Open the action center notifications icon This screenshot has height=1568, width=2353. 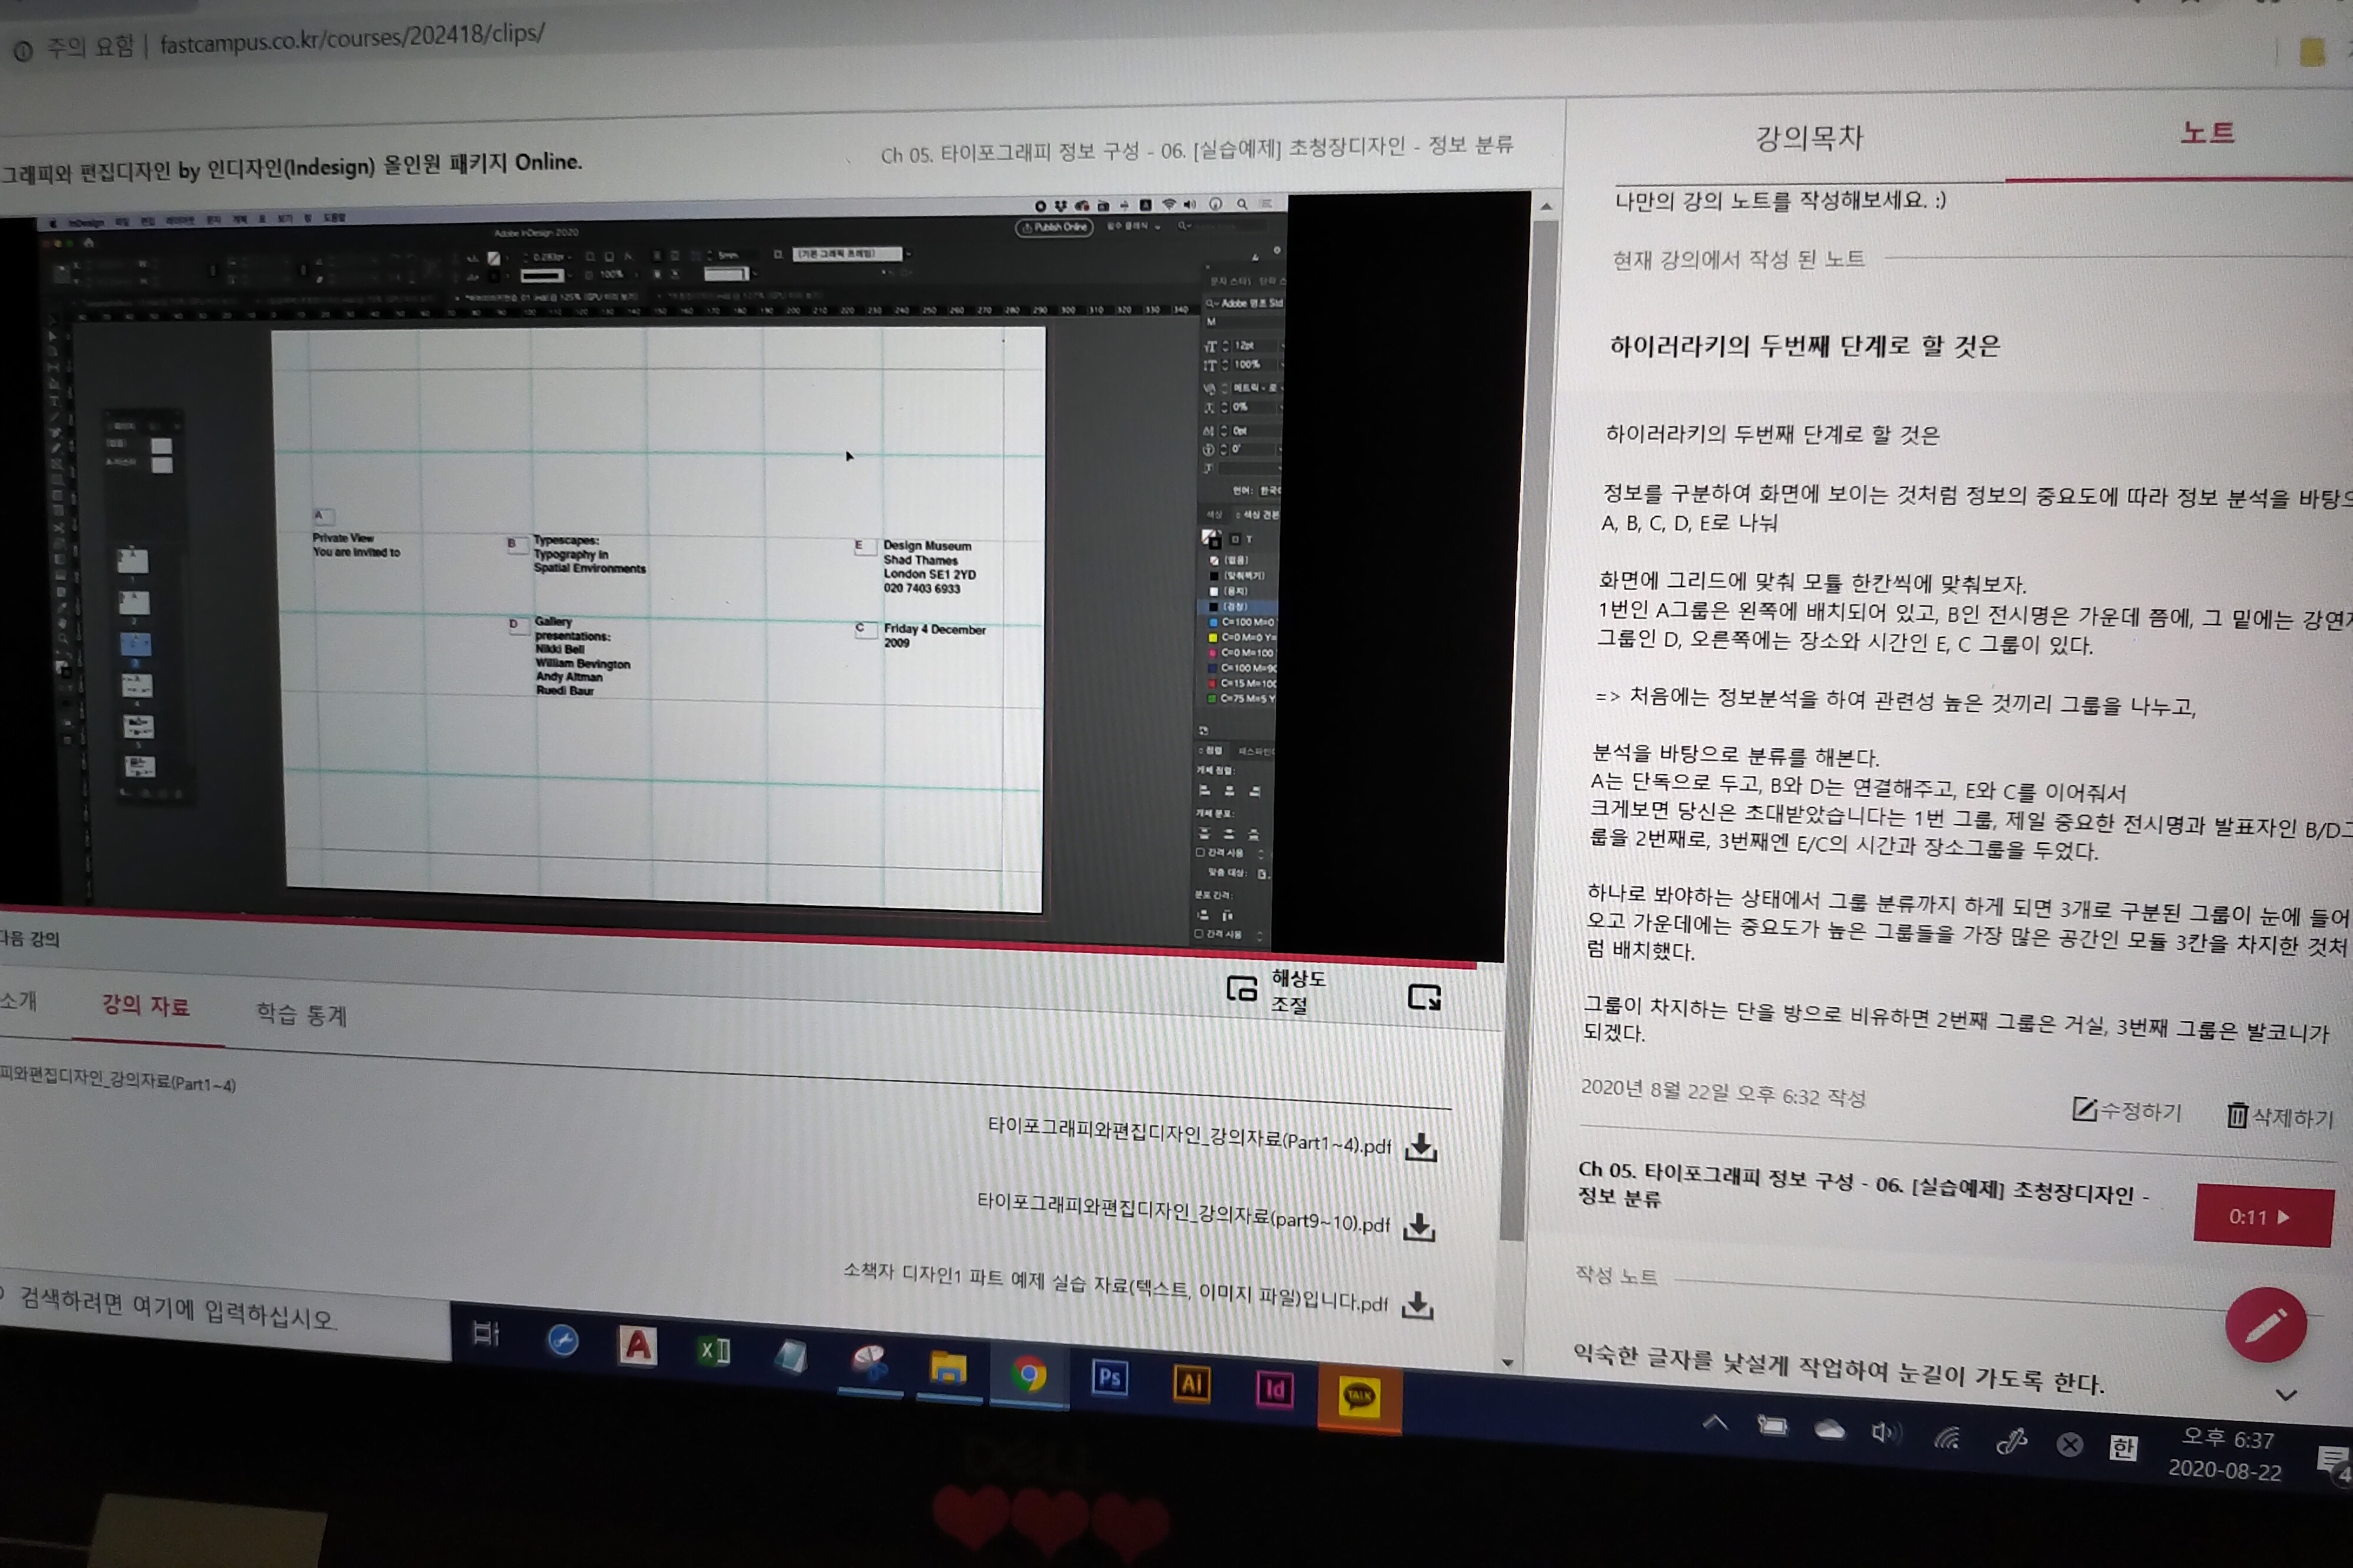pyautogui.click(x=2333, y=1462)
